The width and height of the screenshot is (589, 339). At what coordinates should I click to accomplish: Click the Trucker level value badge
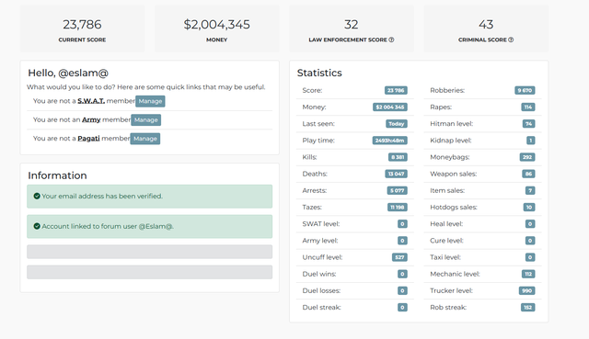click(527, 290)
